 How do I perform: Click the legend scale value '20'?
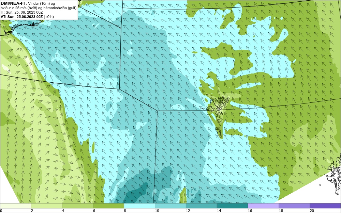pyautogui.click(x=312, y=211)
